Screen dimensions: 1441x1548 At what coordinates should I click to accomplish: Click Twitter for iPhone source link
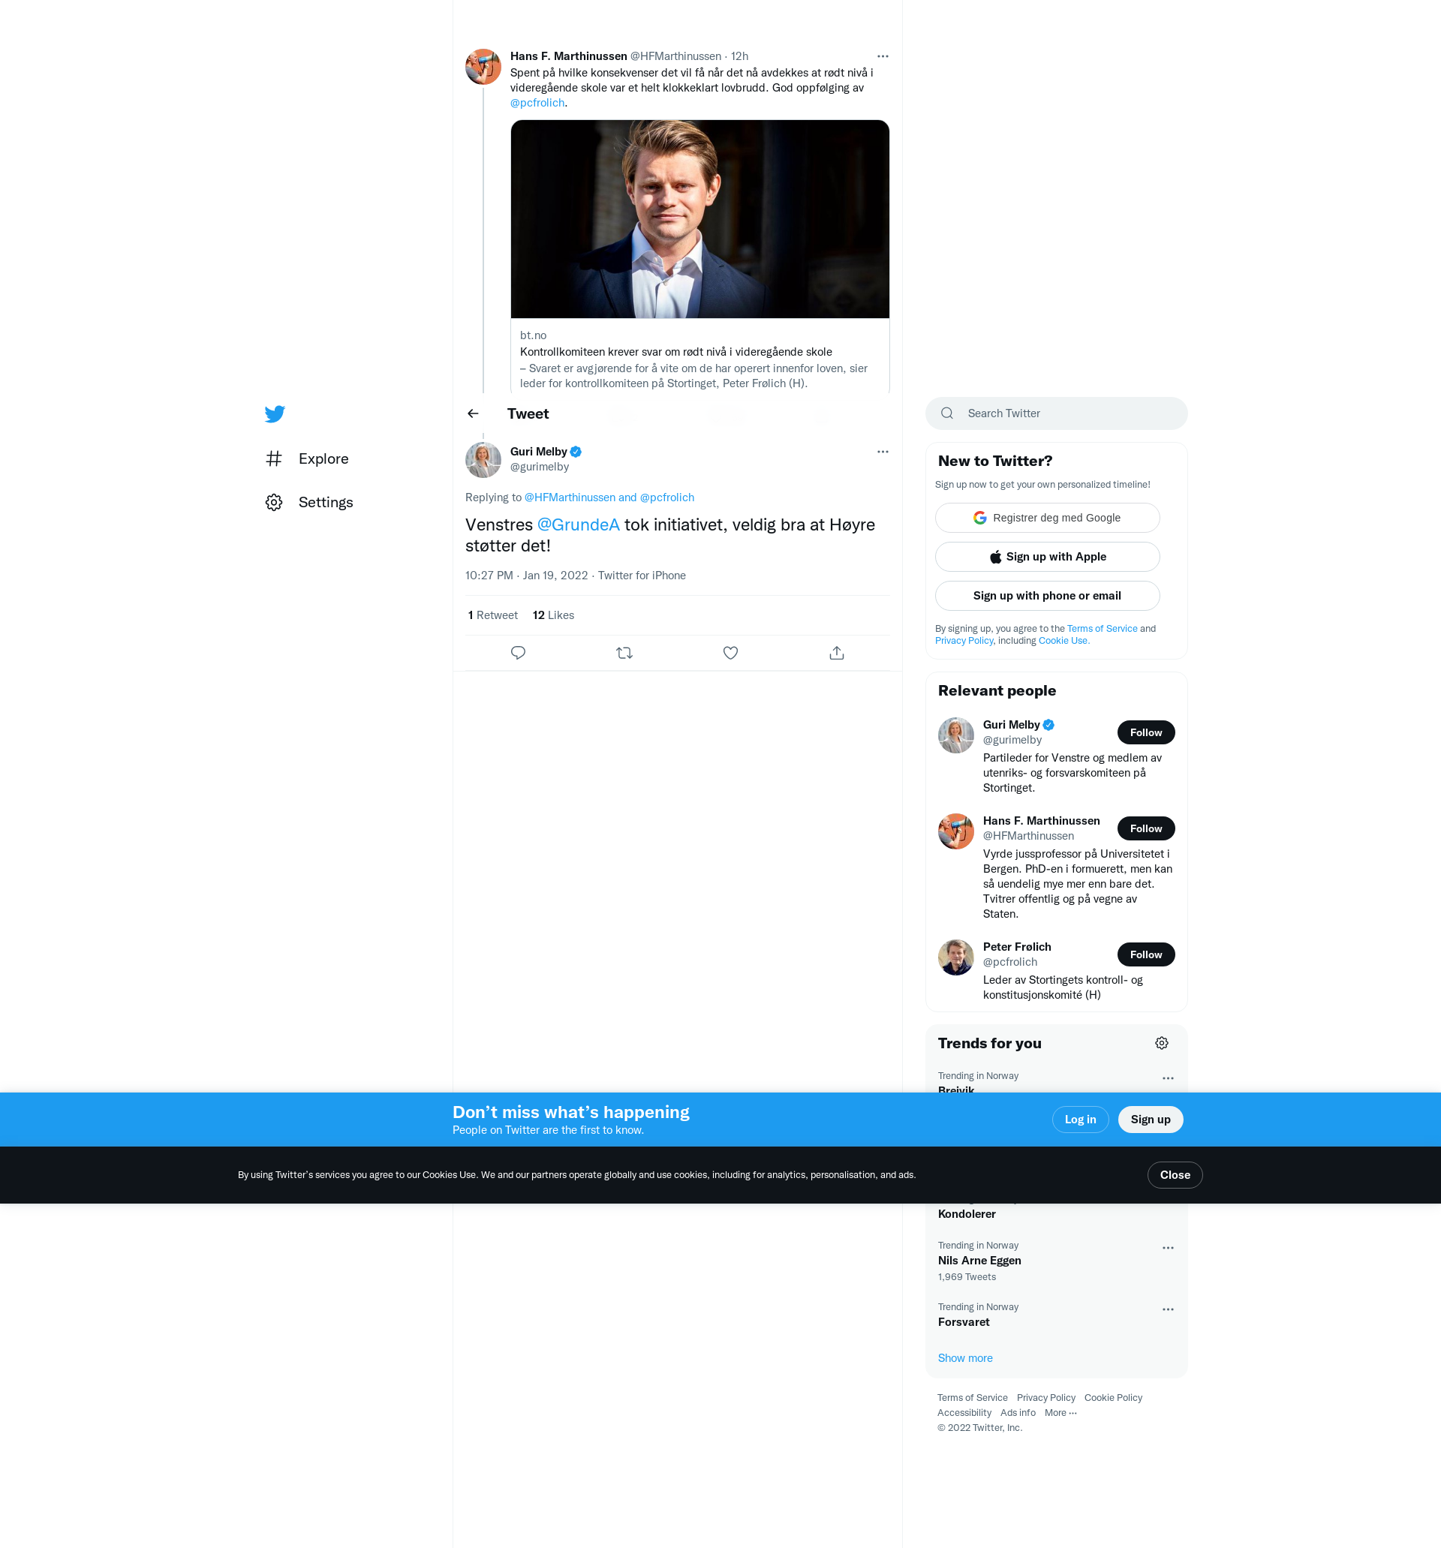[x=642, y=576]
